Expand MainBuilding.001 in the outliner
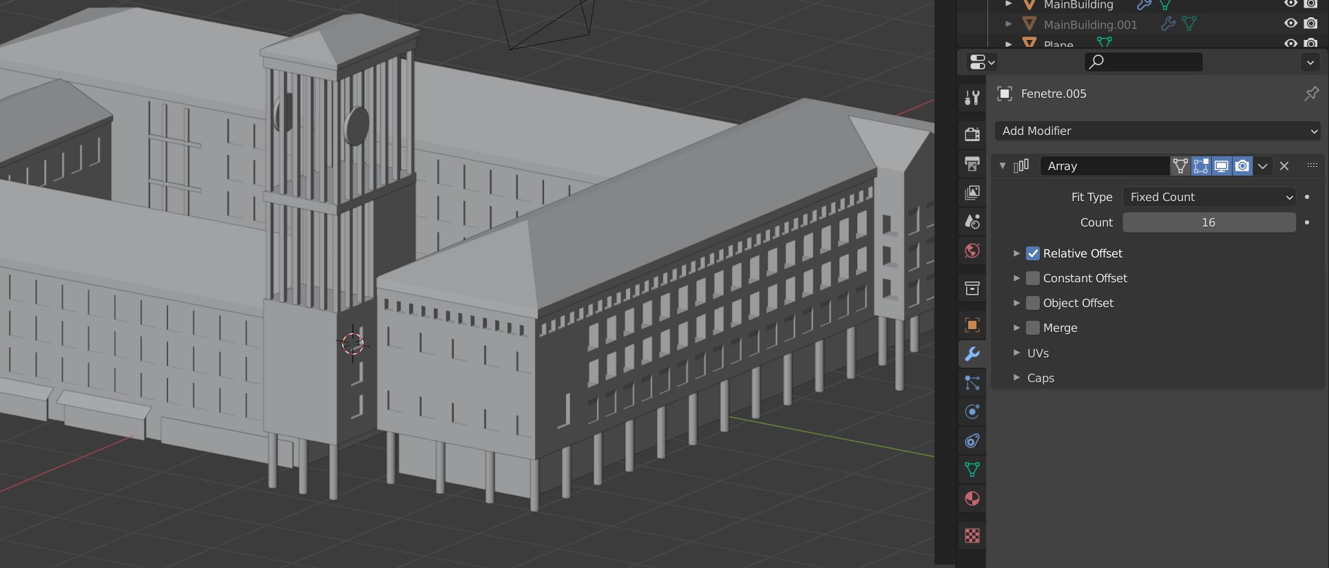1329x568 pixels. [1008, 24]
